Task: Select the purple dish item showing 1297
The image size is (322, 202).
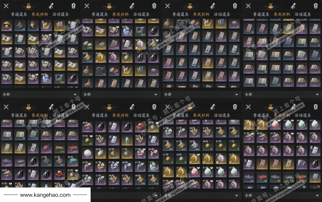Action: [7, 161]
